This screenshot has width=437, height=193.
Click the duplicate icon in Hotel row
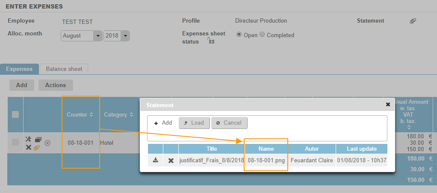coord(38,140)
